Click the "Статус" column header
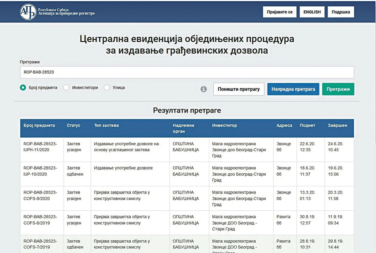376x253 pixels. [74, 125]
